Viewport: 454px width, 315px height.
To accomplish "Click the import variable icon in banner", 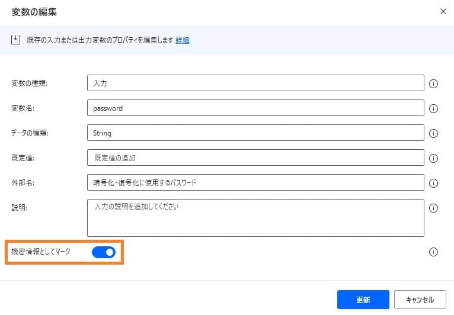I will pyautogui.click(x=15, y=40).
